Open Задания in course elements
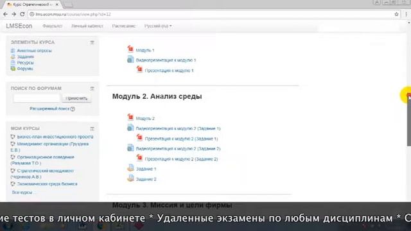Screen dimensions: 411x231 pyautogui.click(x=26, y=56)
